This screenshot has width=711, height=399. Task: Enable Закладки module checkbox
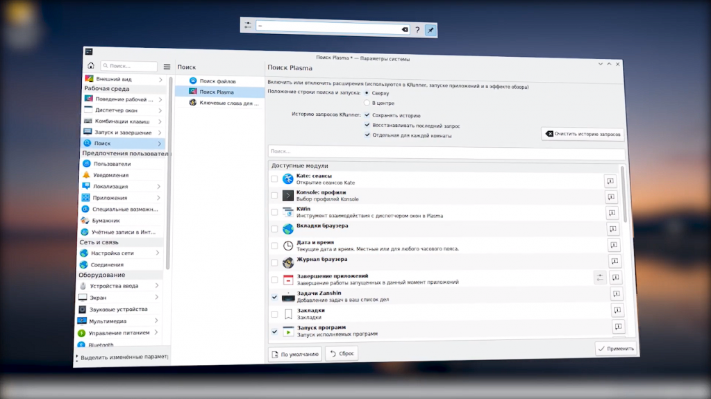[x=274, y=314]
